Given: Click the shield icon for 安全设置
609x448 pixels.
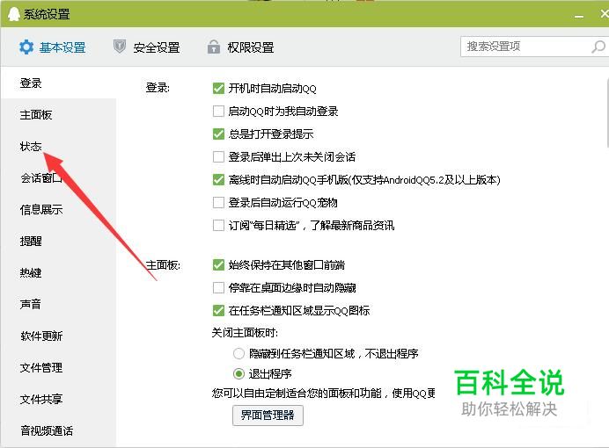Looking at the screenshot, I should tap(119, 47).
